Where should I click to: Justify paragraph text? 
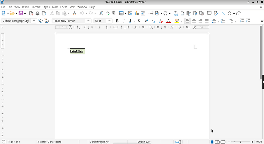click(x=207, y=21)
